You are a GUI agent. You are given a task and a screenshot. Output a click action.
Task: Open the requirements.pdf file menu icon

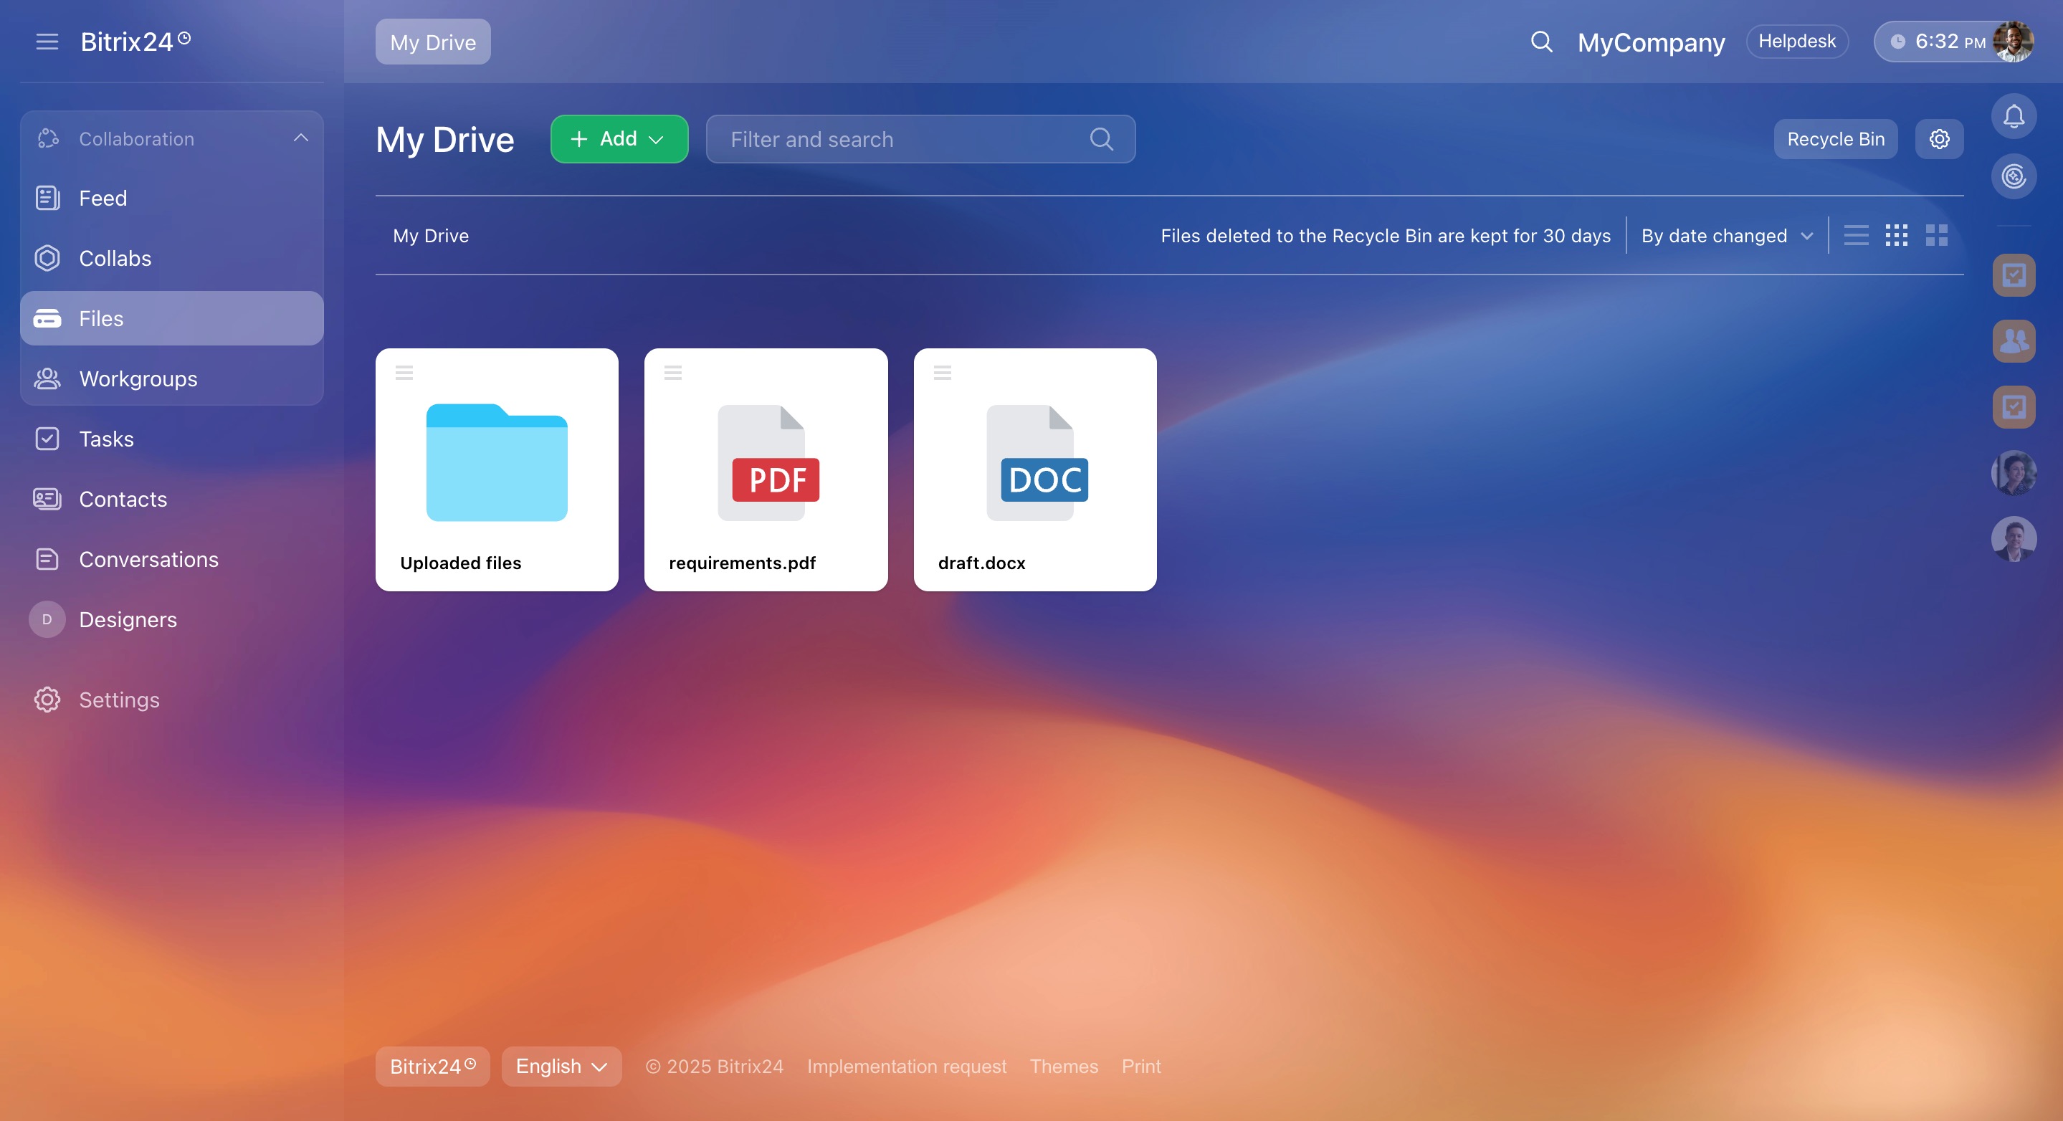[672, 372]
